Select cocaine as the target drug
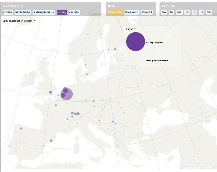The width and height of the screenshot is (217, 172). [x=8, y=12]
